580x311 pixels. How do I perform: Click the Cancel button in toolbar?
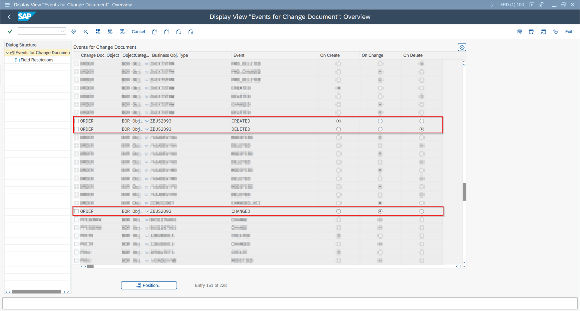138,32
